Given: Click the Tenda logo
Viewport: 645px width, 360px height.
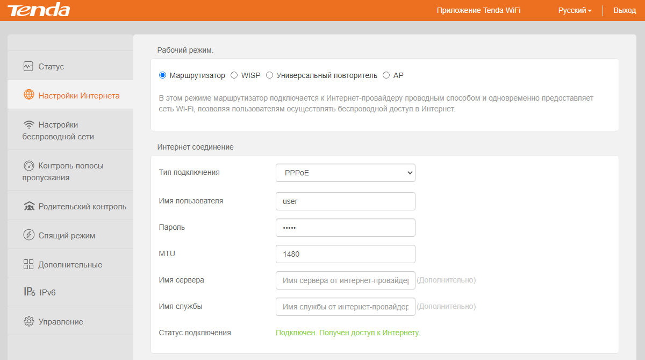Looking at the screenshot, I should pos(39,10).
